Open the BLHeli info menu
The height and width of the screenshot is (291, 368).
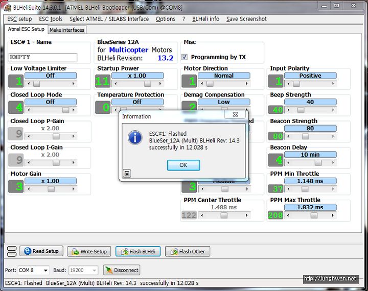[205, 19]
